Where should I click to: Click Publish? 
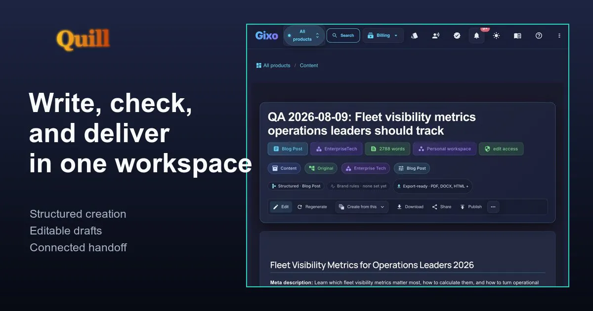point(471,207)
